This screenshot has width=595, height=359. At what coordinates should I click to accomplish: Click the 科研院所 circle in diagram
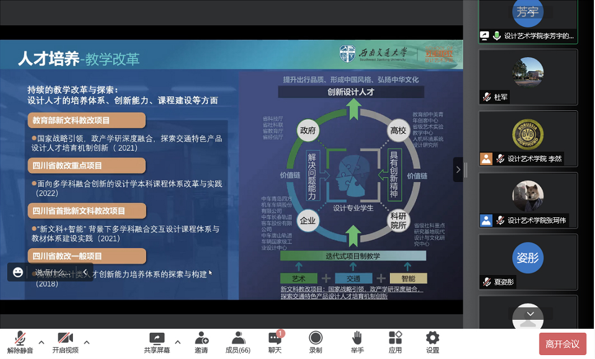pos(398,221)
